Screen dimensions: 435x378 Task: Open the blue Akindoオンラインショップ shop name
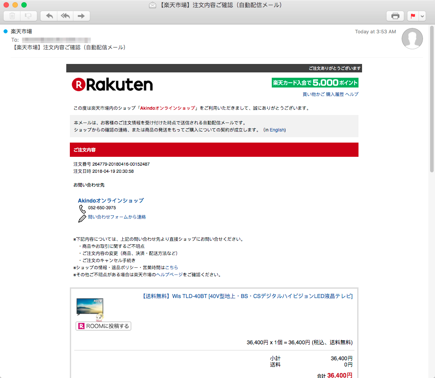pyautogui.click(x=111, y=200)
